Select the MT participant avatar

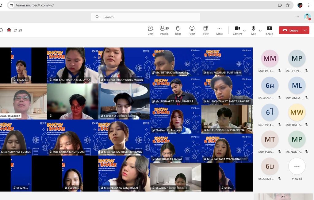click(x=270, y=139)
